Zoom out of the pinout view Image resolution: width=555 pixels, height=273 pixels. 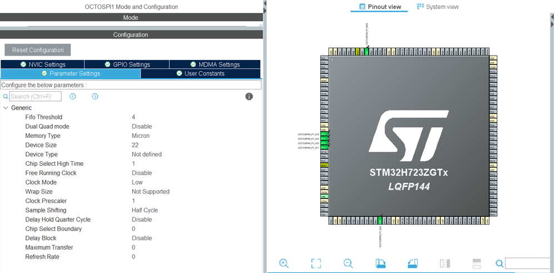point(348,263)
